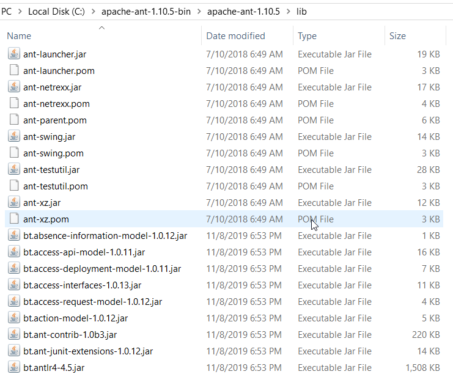This screenshot has height=377, width=453.
Task: Expand the breadcrumb chevron after Local Disk (C:)
Action: pyautogui.click(x=94, y=12)
